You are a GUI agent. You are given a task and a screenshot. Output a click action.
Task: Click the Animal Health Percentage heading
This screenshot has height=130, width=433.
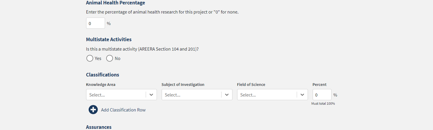click(115, 3)
